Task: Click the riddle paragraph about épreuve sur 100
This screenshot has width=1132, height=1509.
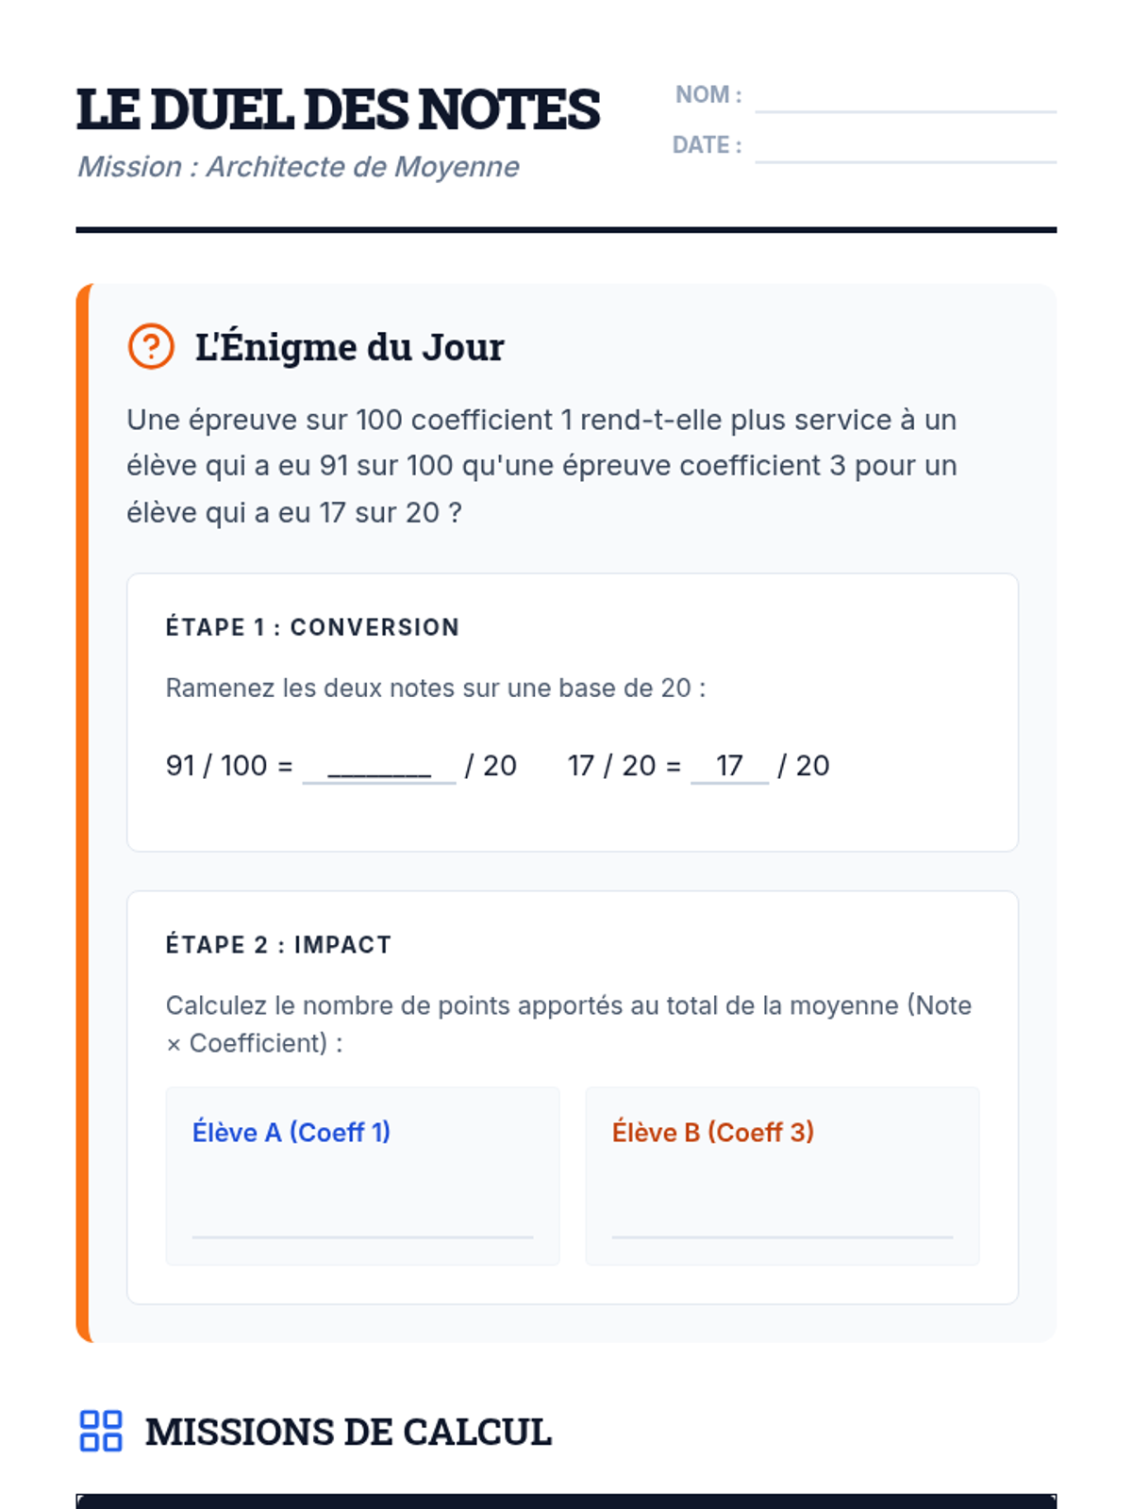Action: [542, 466]
